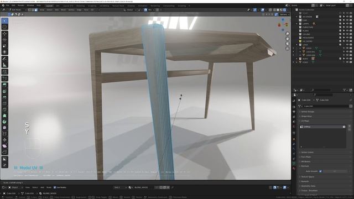
Task: Select the Select Box tool
Action: (5, 21)
